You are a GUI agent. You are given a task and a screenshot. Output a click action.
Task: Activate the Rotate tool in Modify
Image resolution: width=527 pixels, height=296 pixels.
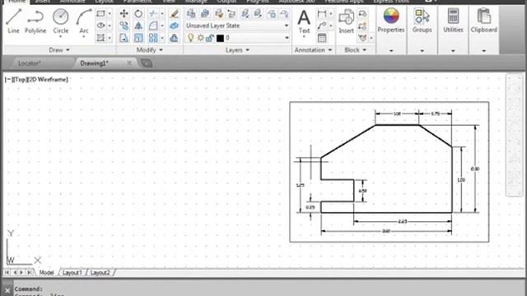pos(138,13)
